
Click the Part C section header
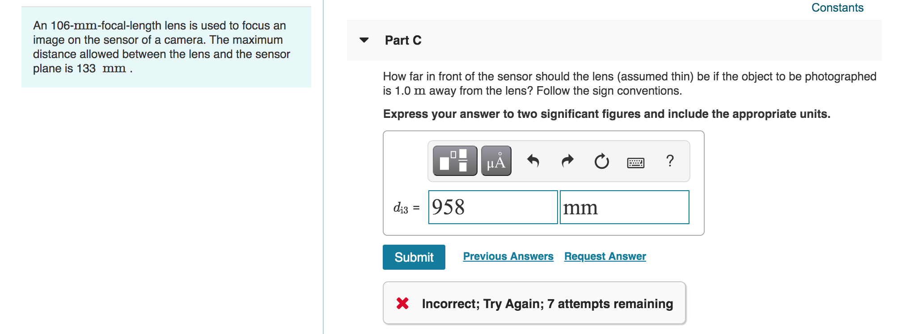tap(402, 41)
